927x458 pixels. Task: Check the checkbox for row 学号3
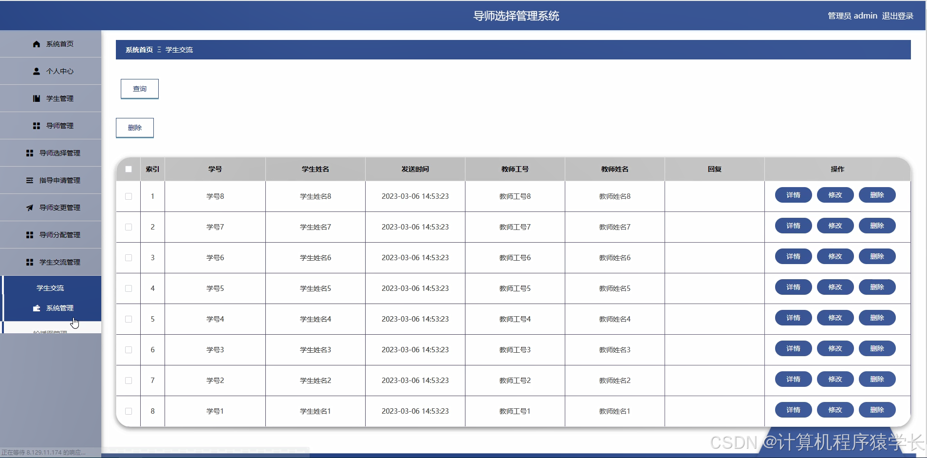point(129,350)
